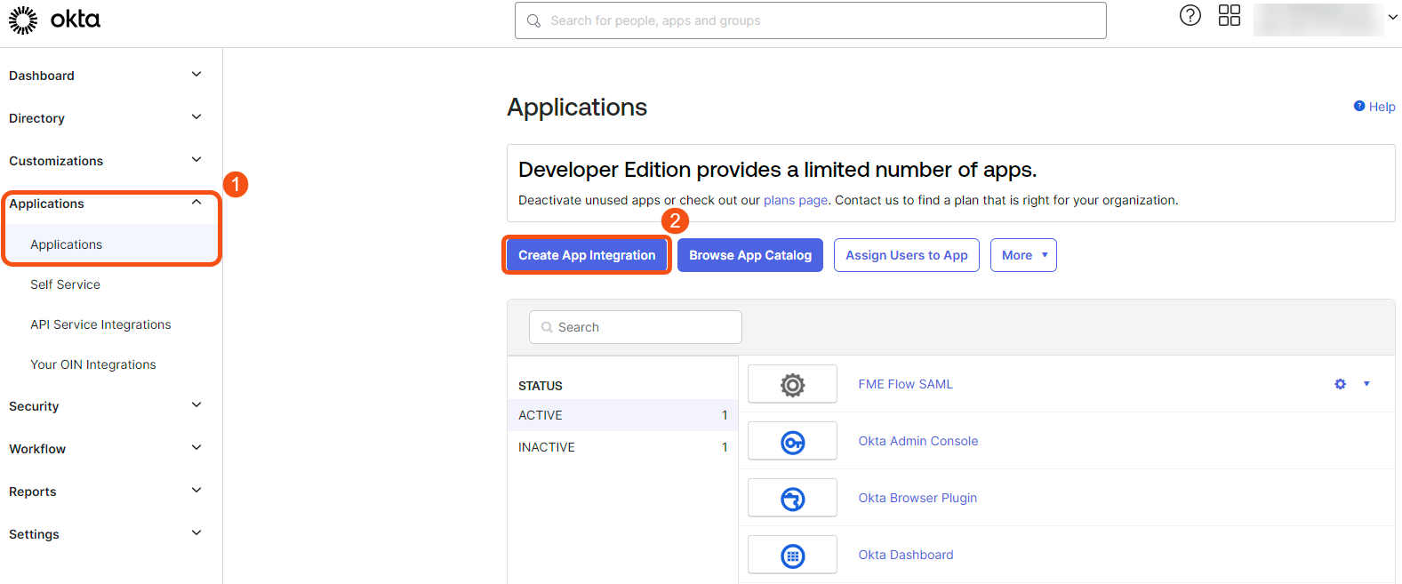
Task: Filter apps by INACTIVE status
Action: click(x=622, y=447)
